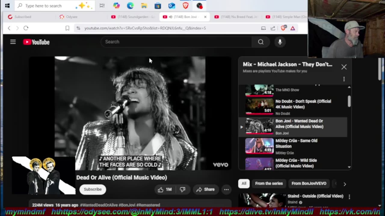385x216 pixels.
Task: Click the playlist panel scrollbar thumb
Action: click(349, 101)
